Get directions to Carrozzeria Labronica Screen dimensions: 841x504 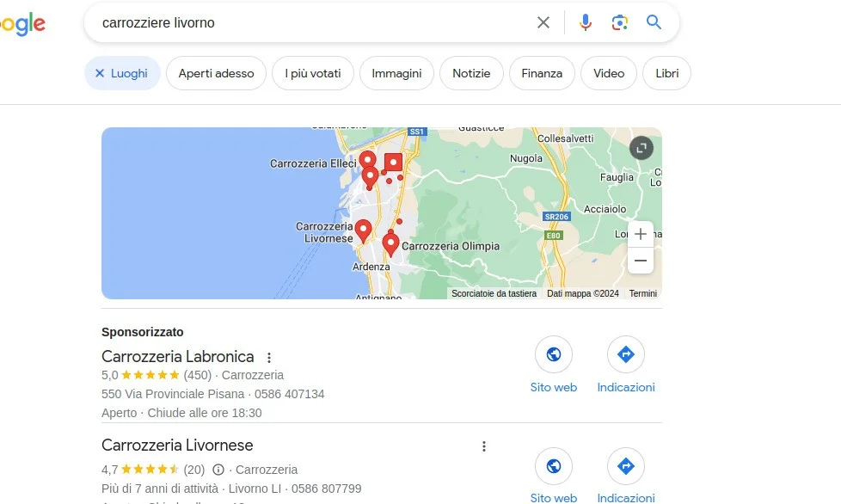click(626, 354)
